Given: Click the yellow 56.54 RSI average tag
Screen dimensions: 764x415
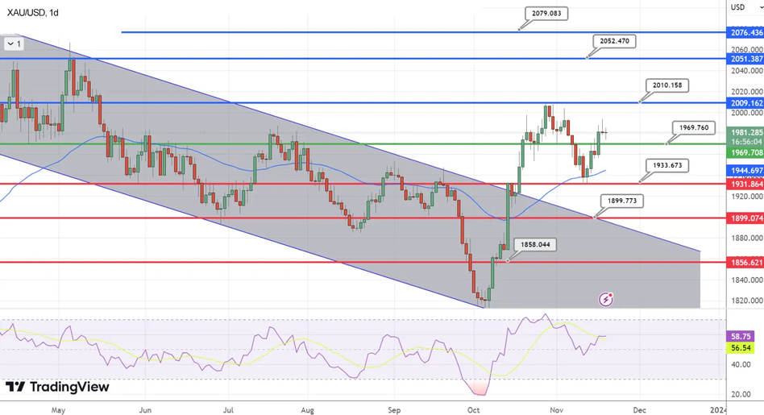Looking at the screenshot, I should (x=741, y=348).
